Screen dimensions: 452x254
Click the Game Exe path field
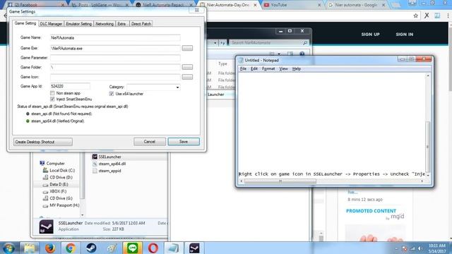tap(115, 49)
